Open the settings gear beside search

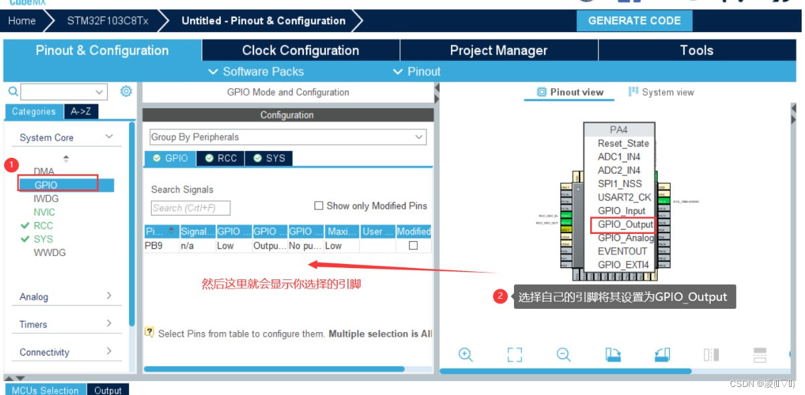coord(126,92)
